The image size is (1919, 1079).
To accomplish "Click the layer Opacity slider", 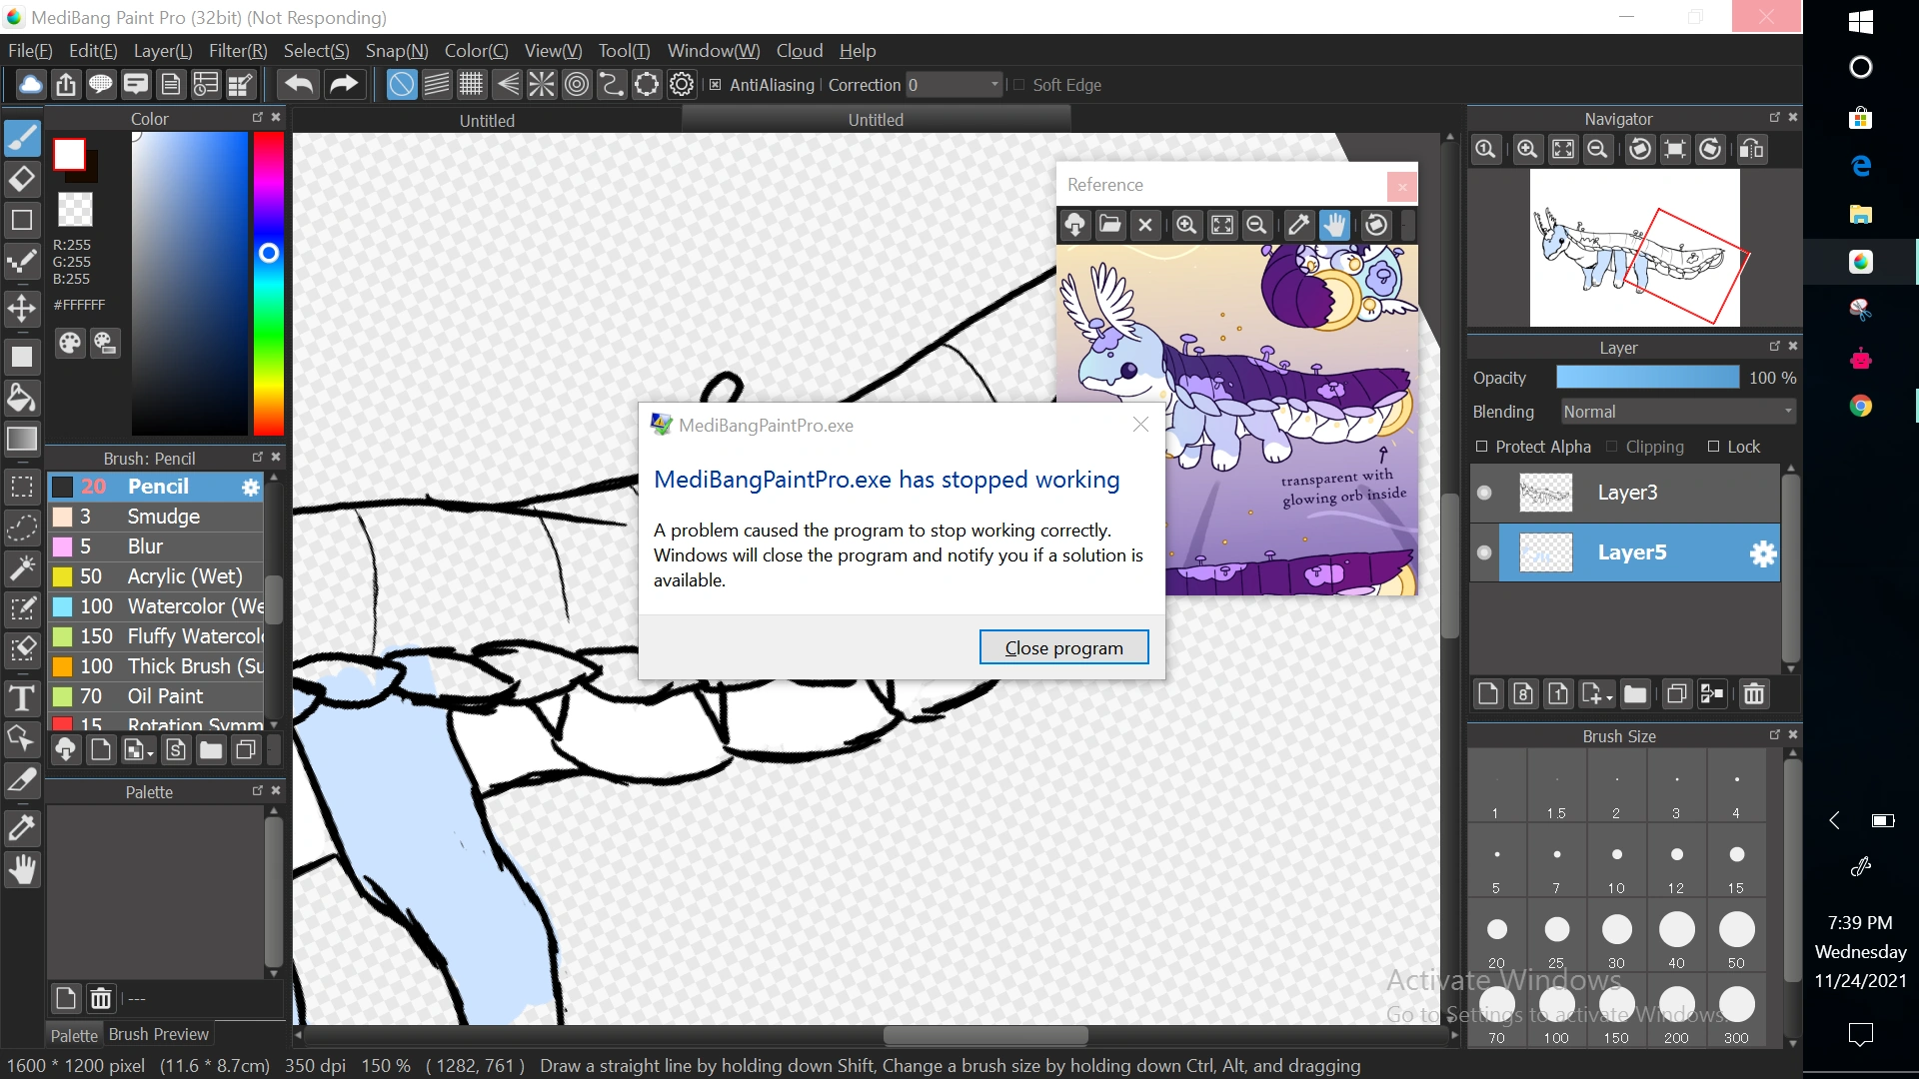I will pos(1647,378).
